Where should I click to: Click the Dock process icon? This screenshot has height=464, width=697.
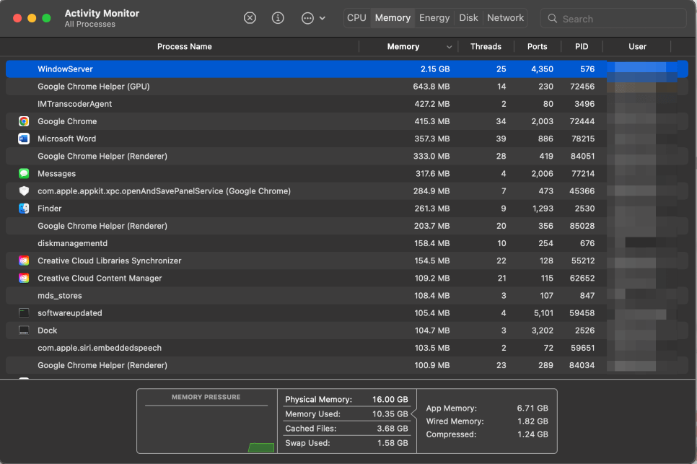click(x=23, y=331)
